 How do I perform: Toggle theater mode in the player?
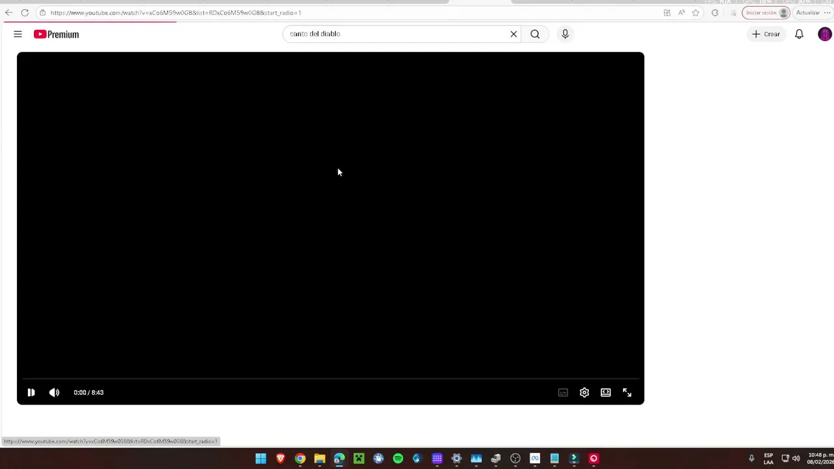click(x=606, y=392)
